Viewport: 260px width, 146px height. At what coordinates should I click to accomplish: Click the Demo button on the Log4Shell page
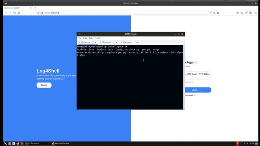(x=44, y=85)
